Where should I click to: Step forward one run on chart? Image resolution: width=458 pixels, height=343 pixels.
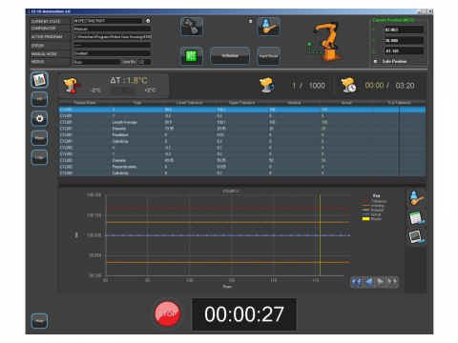click(x=381, y=282)
